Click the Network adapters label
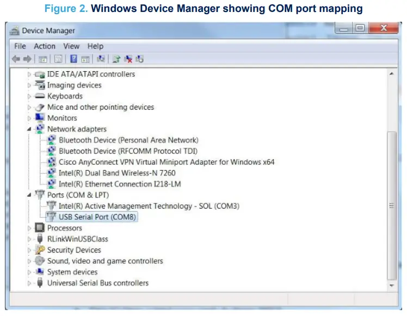The image size is (407, 316). pos(77,129)
